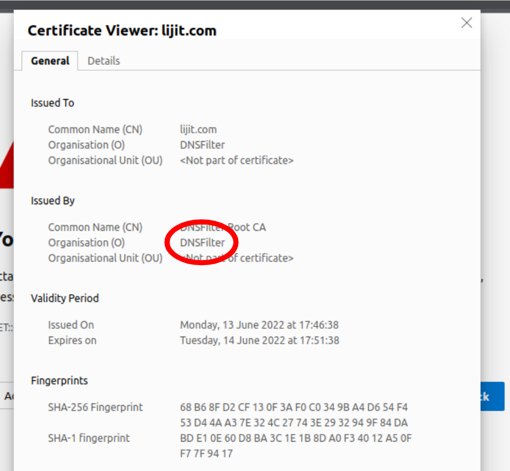Click the SHA-256 fingerprint hex value
The height and width of the screenshot is (471, 510).
(293, 415)
